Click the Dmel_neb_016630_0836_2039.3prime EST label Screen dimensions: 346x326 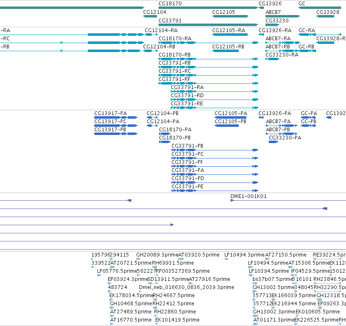click(x=187, y=287)
